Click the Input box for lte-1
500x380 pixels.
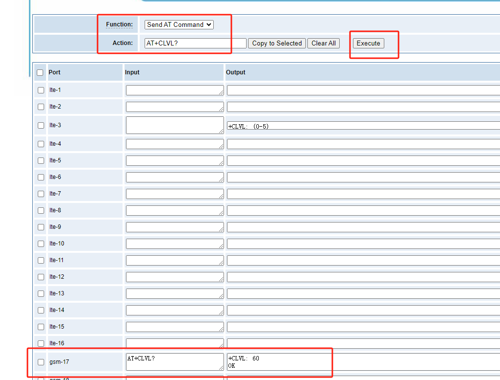175,90
